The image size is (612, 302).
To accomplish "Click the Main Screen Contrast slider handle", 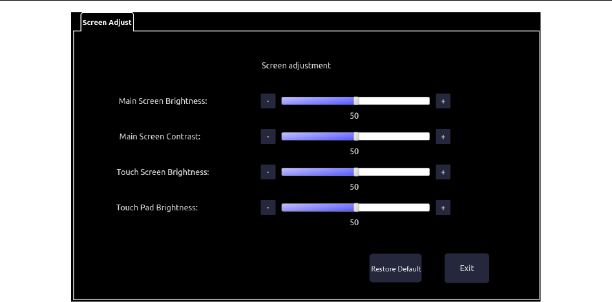I will pyautogui.click(x=356, y=137).
